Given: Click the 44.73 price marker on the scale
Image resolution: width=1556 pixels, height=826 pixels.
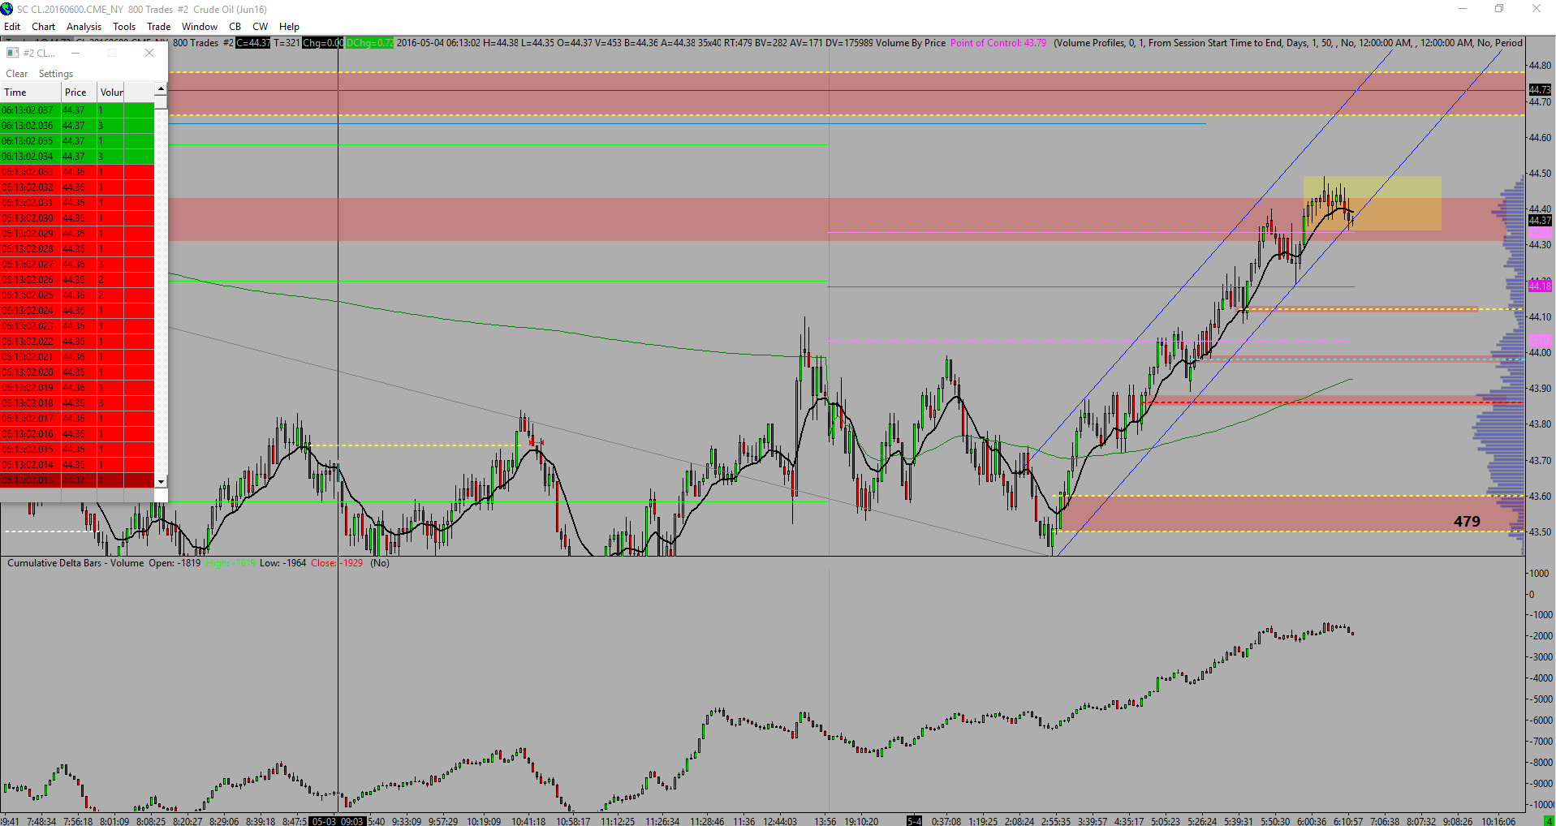Looking at the screenshot, I should [x=1540, y=90].
